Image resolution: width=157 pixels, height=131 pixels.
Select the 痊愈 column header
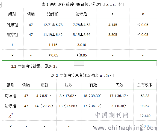click(x=44, y=85)
